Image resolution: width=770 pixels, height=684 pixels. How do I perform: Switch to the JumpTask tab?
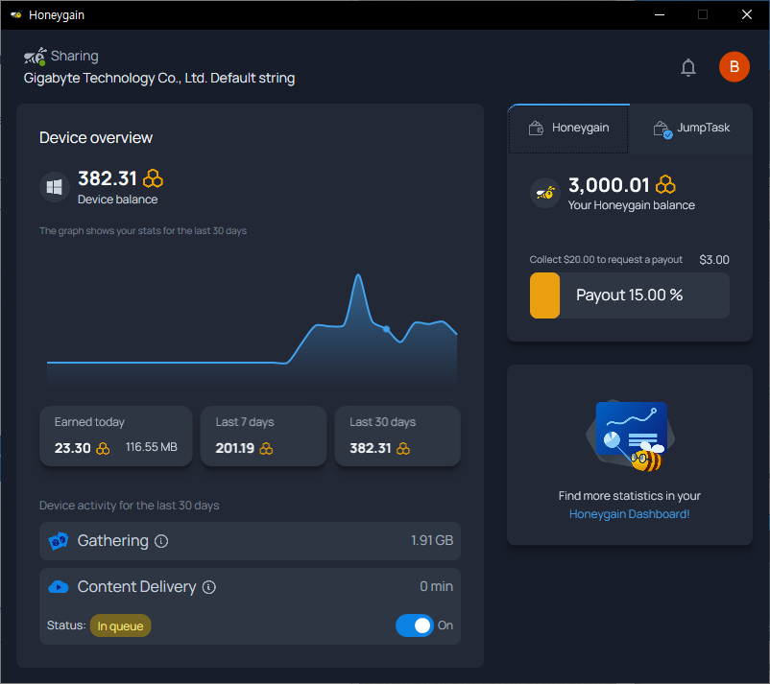(690, 130)
